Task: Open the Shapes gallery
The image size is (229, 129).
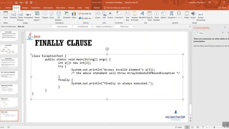Action: [45, 16]
